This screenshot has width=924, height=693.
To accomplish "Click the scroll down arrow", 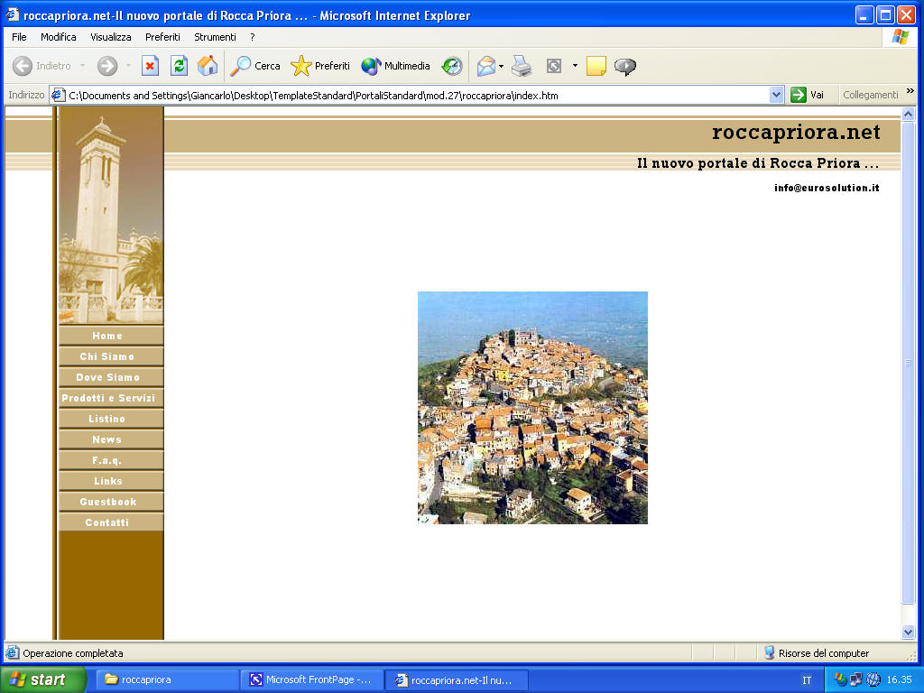I will tap(908, 632).
